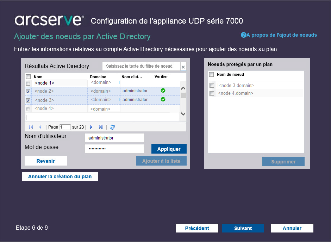
Task: Sort by the Nom column header
Action: click(x=38, y=77)
